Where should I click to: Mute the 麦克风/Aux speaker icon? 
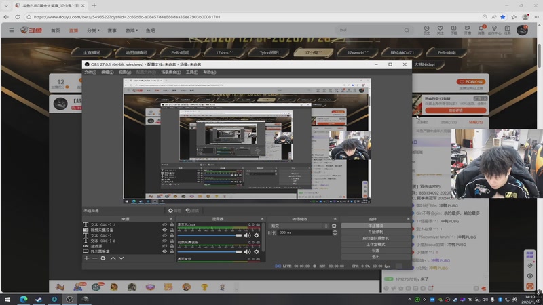click(x=247, y=235)
